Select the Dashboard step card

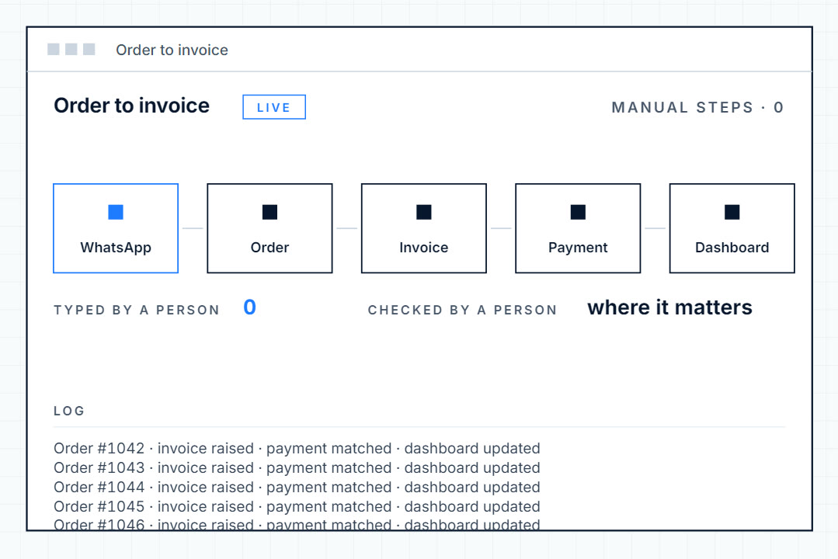tap(732, 228)
